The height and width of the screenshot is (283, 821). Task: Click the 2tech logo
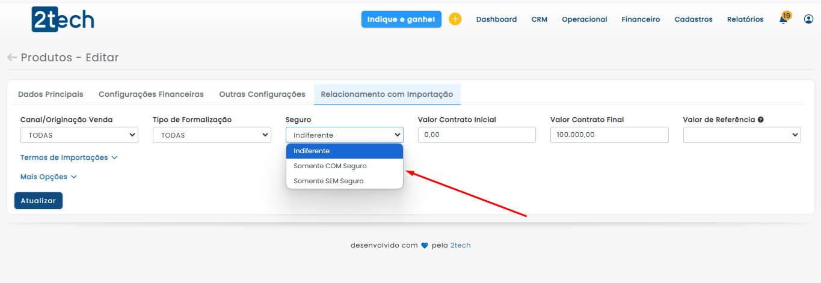click(63, 20)
